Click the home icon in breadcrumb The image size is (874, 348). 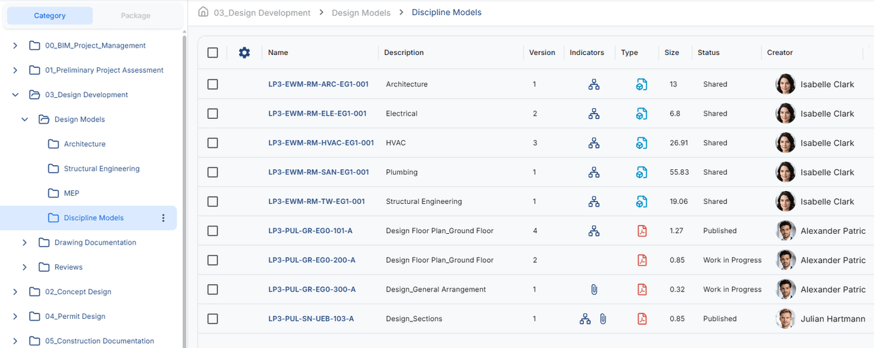[203, 12]
